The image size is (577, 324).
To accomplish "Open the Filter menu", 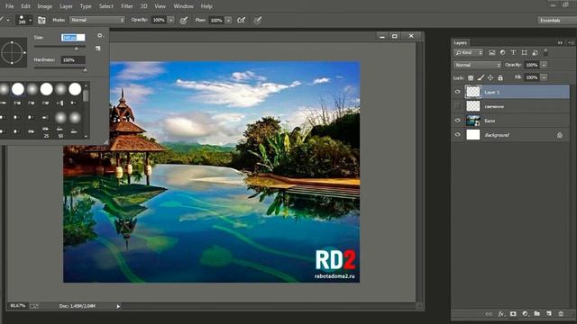I will point(127,6).
